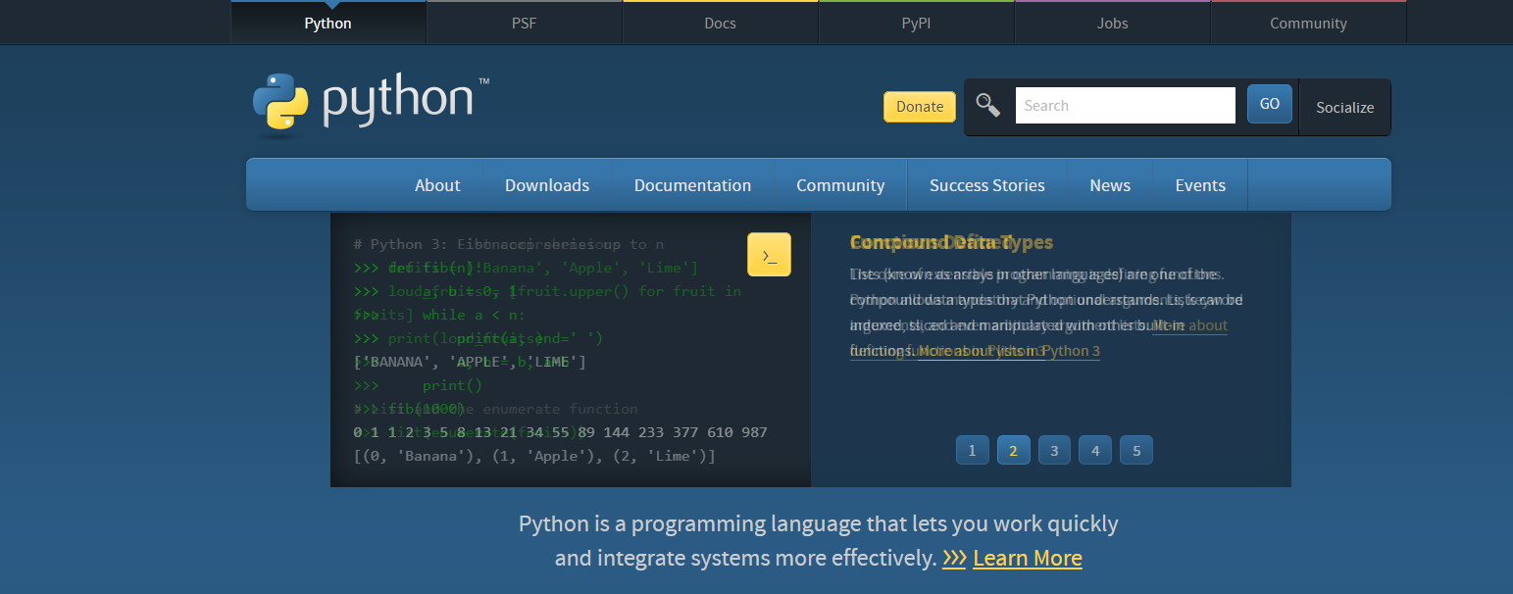Launch the interactive shell yellow button
The image size is (1513, 594).
(769, 255)
